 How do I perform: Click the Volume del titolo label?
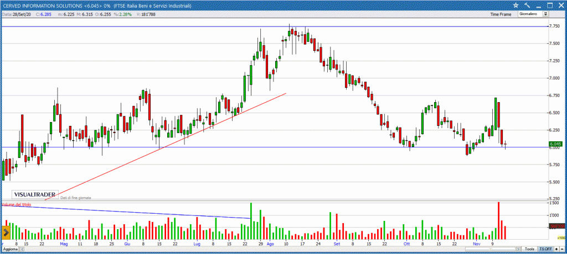pyautogui.click(x=16, y=204)
